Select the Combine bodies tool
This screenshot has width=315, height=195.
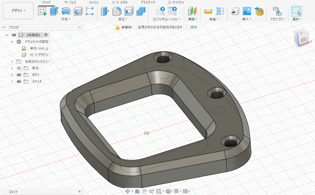pyautogui.click(x=141, y=12)
